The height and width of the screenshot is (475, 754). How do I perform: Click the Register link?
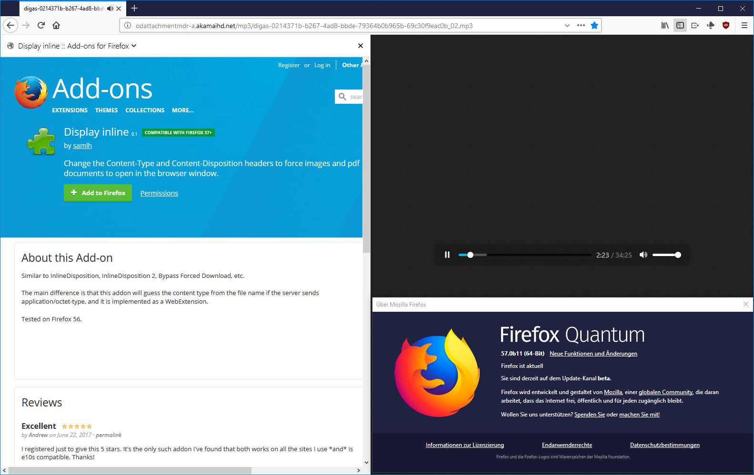coord(289,65)
